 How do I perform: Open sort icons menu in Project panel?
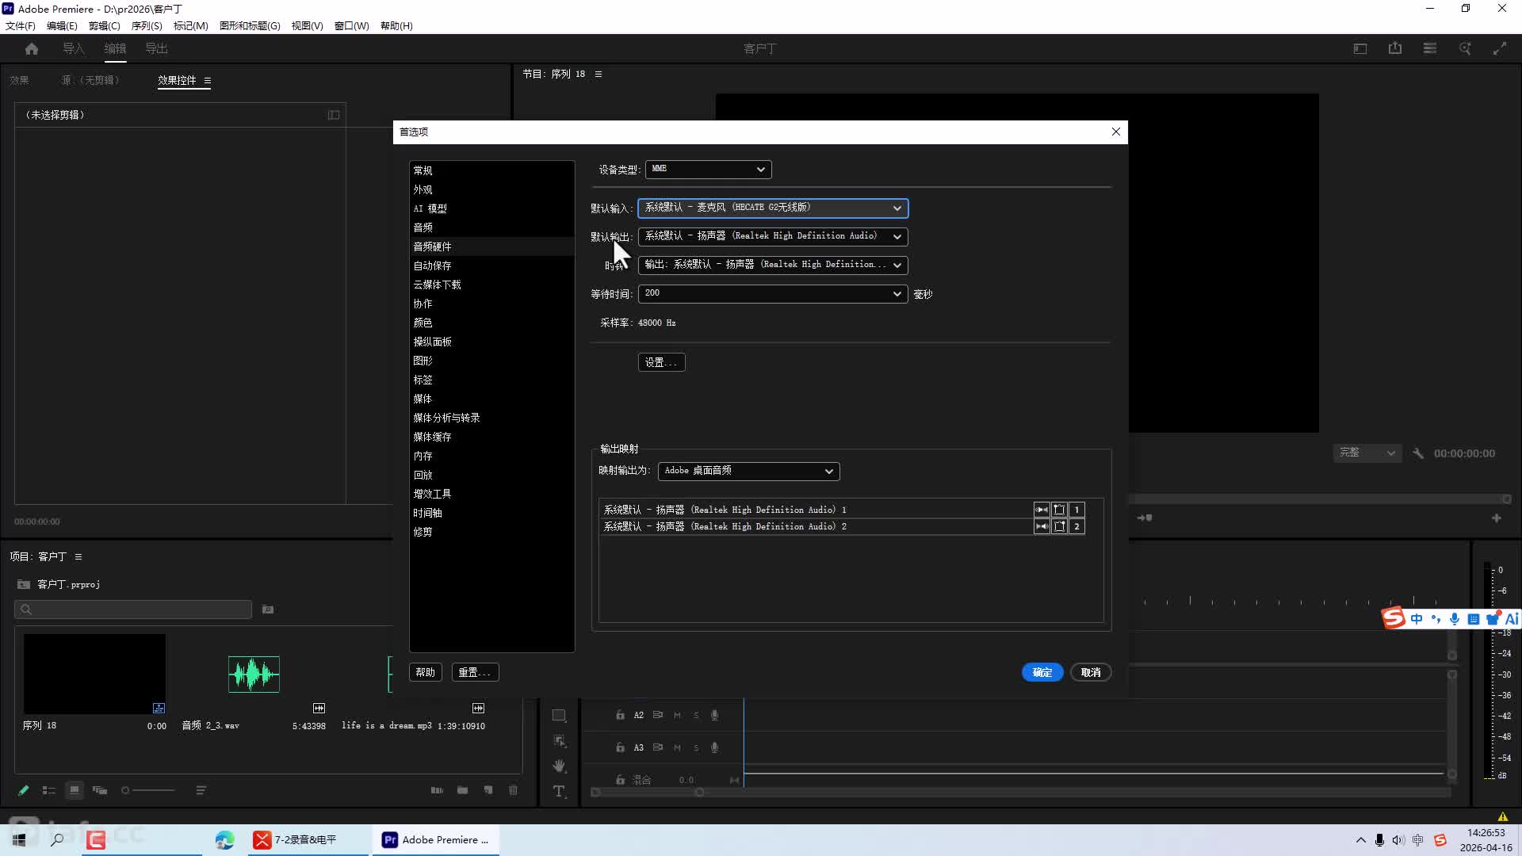pos(201,790)
